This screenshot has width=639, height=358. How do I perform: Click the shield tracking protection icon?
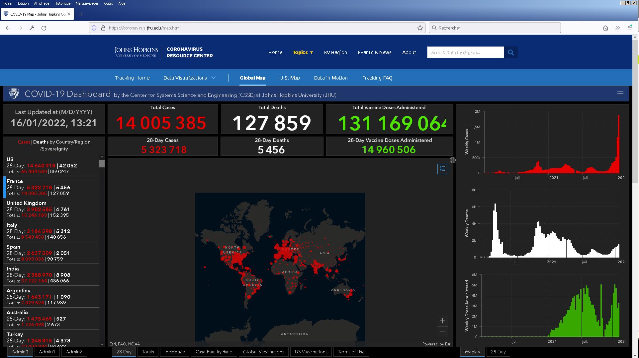pos(94,28)
